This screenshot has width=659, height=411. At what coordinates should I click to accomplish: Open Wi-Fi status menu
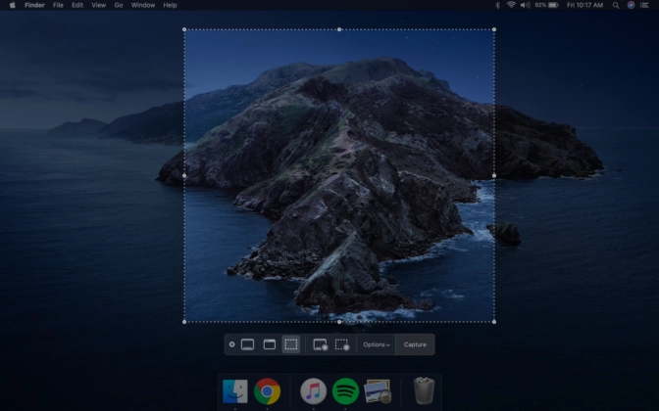511,5
